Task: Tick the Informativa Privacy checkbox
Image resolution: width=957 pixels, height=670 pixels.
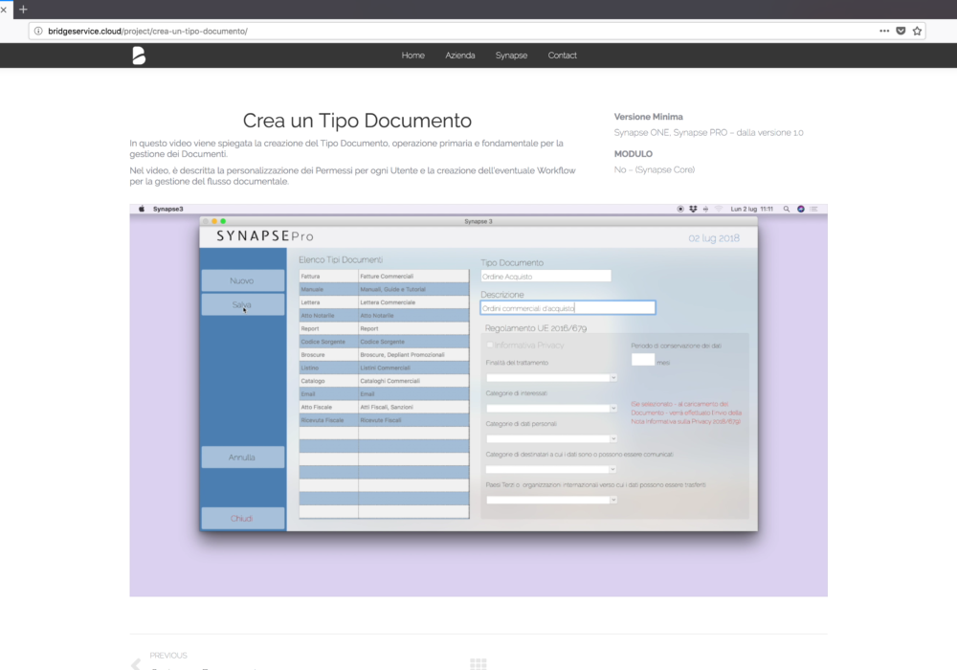Action: [x=490, y=346]
